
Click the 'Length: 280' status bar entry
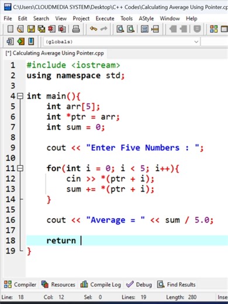click(x=181, y=297)
